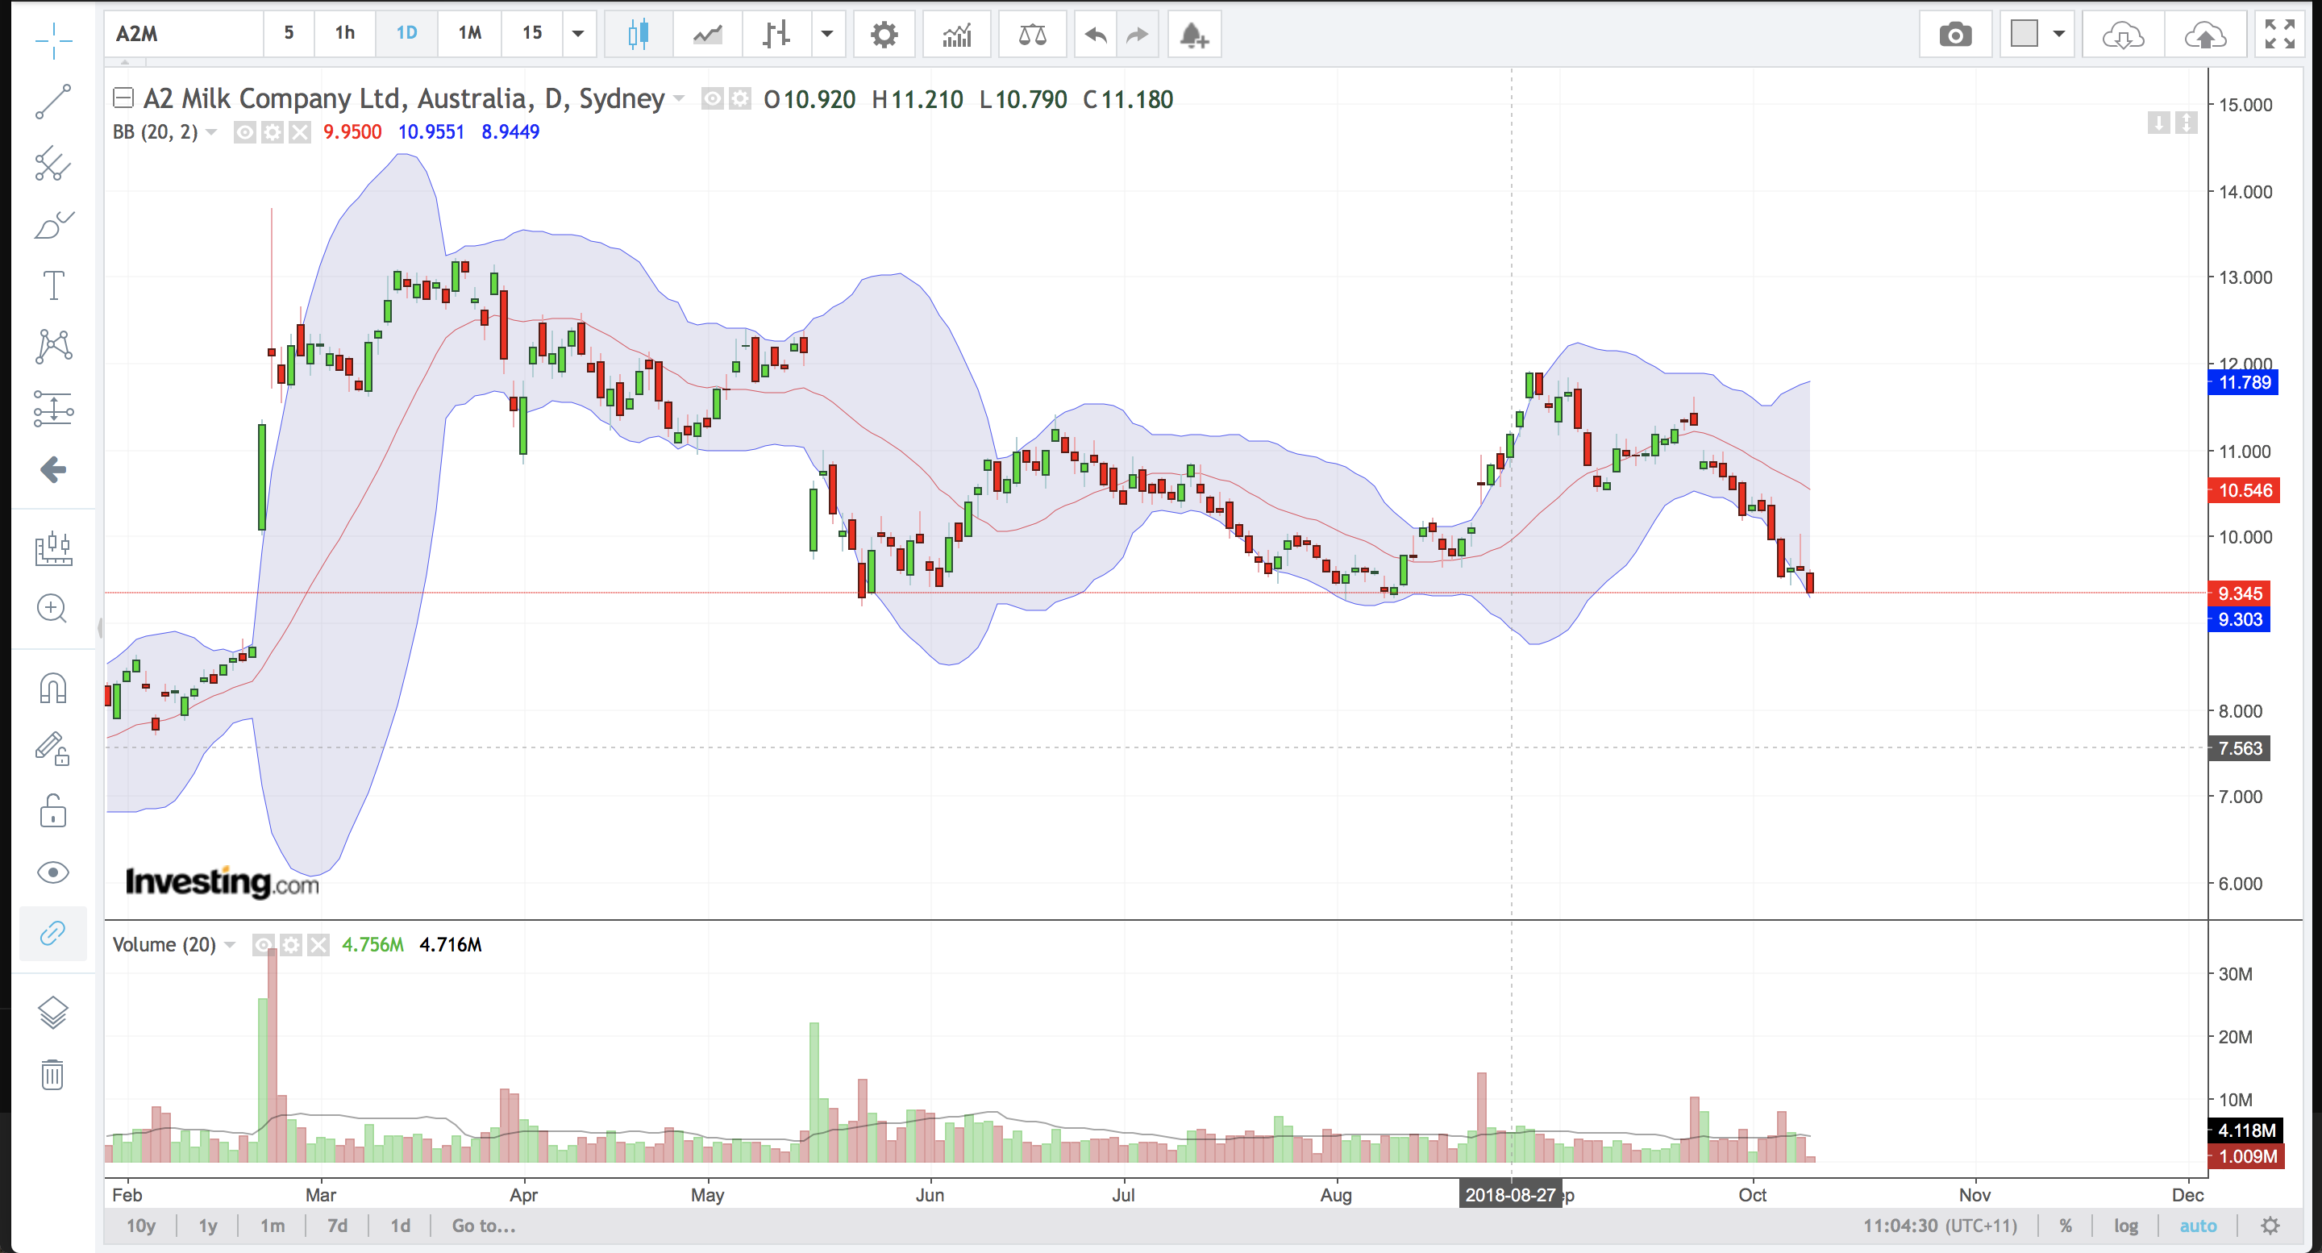Select the 5 minute interval
The width and height of the screenshot is (2322, 1253).
click(289, 34)
